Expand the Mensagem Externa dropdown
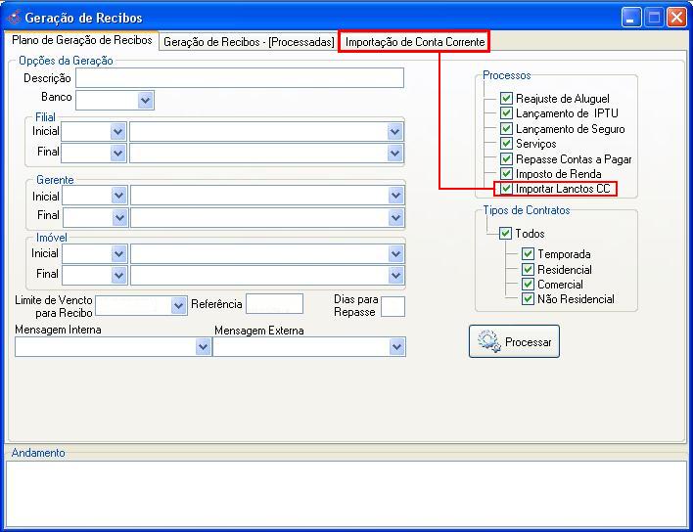This screenshot has height=532, width=693. pyautogui.click(x=396, y=347)
